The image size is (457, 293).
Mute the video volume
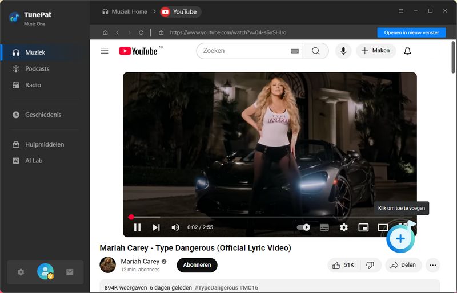tap(175, 227)
